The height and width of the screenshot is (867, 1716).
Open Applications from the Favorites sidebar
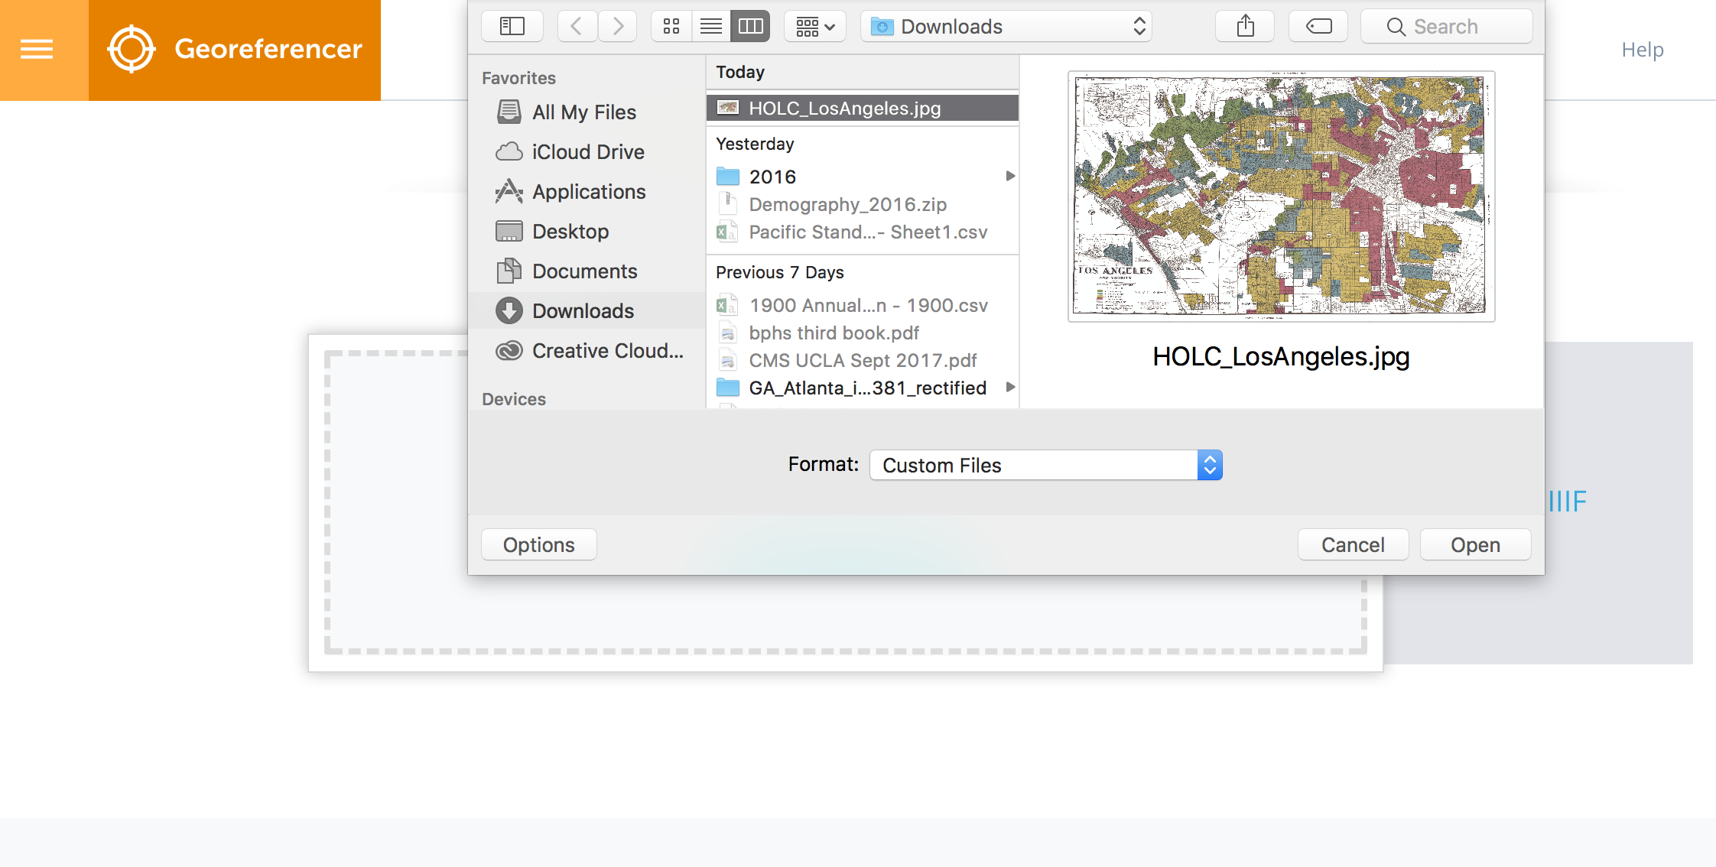588,192
